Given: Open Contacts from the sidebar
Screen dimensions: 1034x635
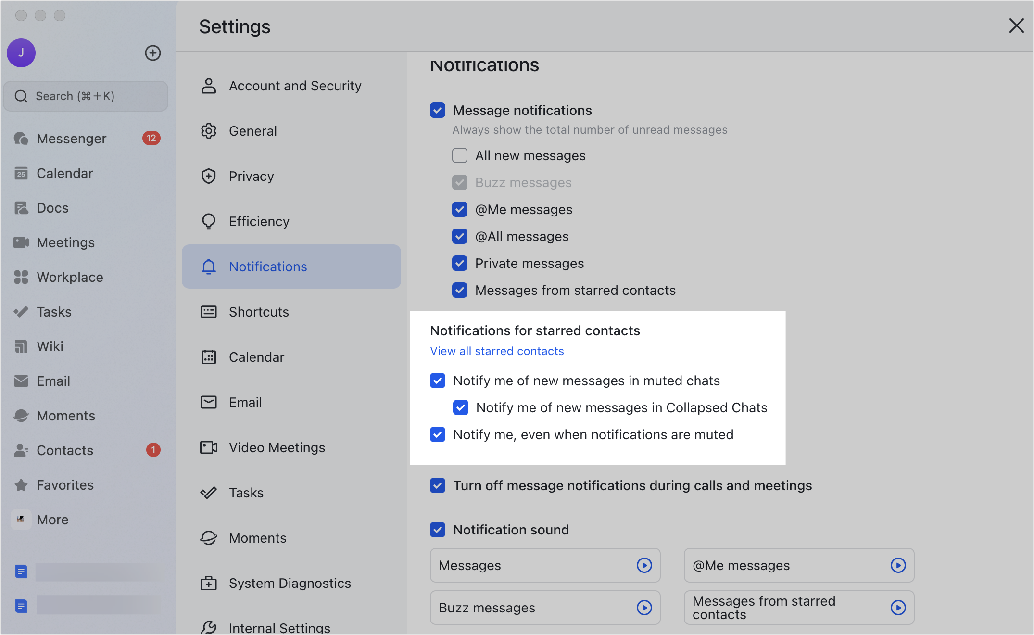Looking at the screenshot, I should point(65,450).
